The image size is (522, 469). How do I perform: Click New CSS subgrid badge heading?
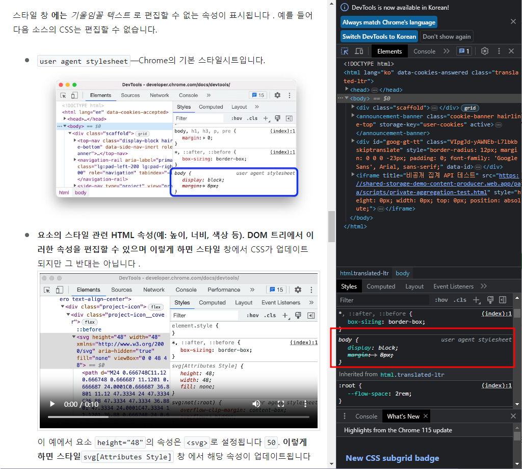pyautogui.click(x=392, y=458)
